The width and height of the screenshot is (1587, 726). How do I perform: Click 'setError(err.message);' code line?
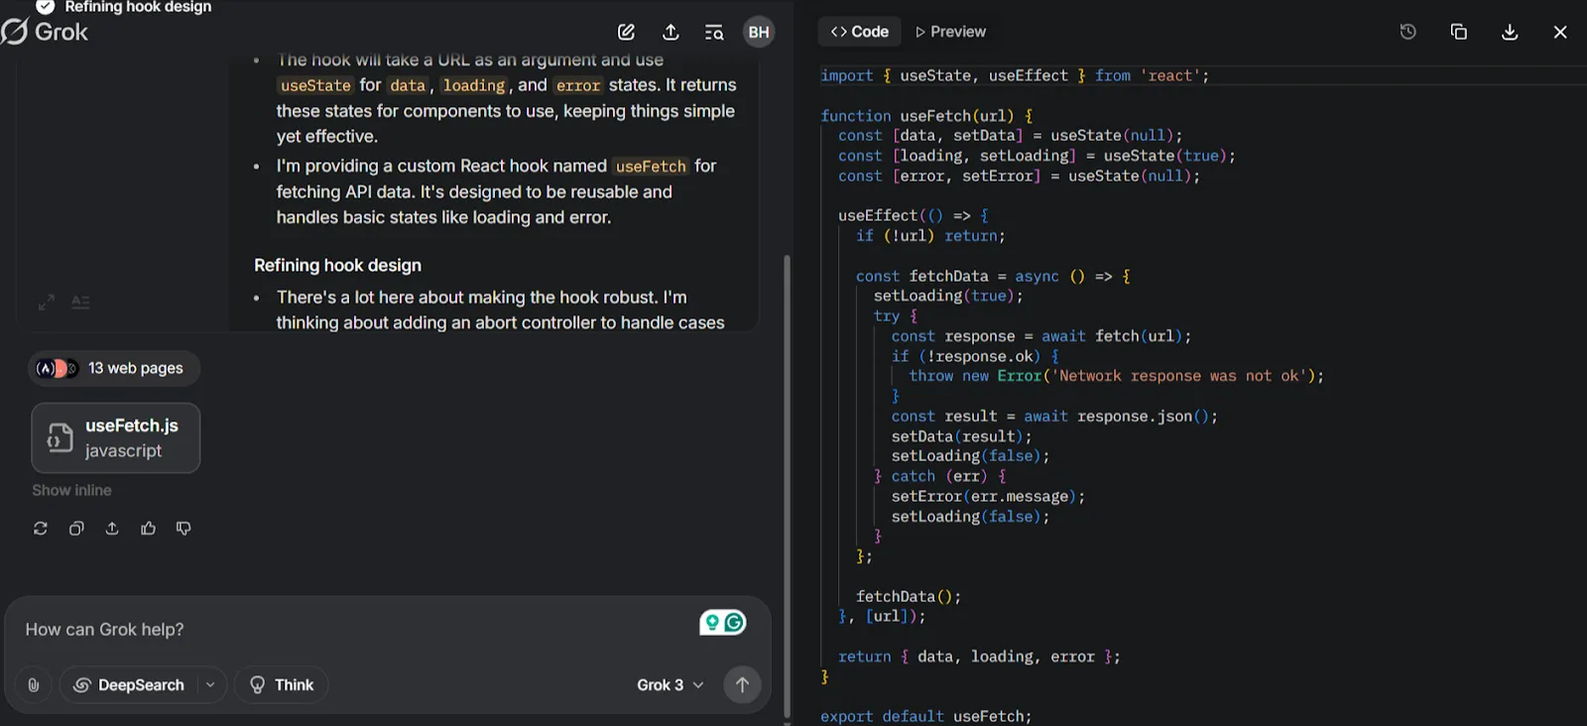click(988, 496)
